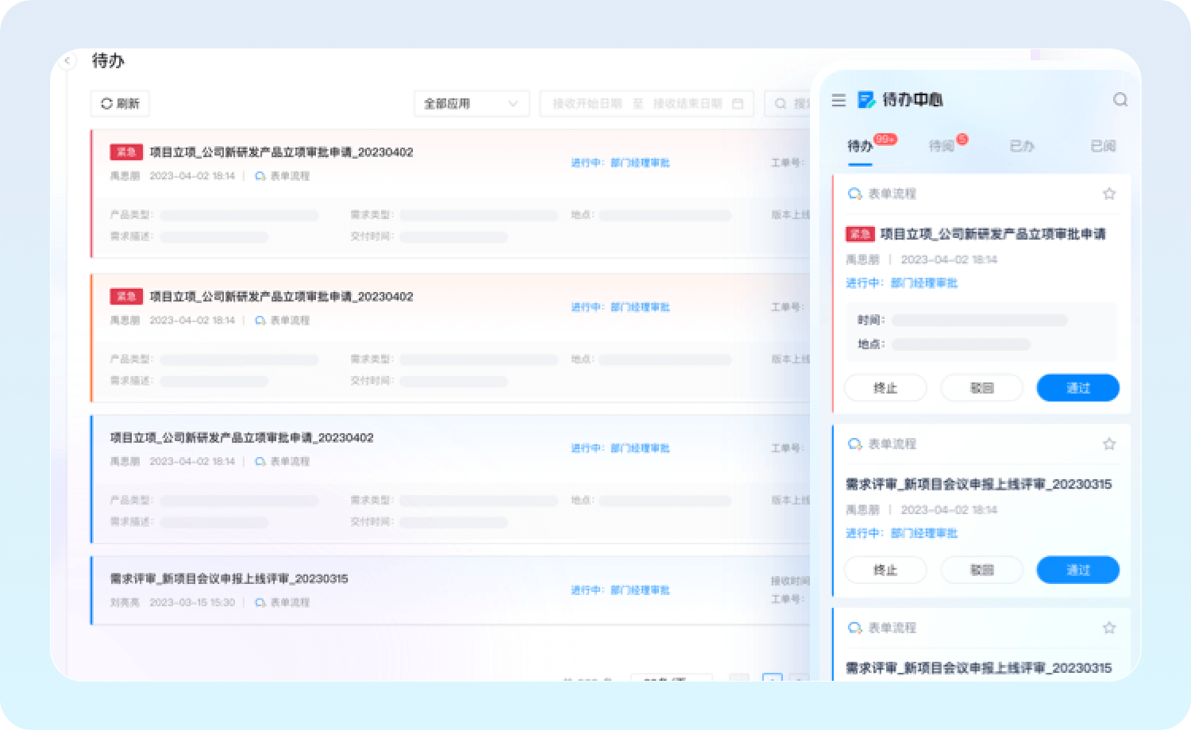Click the hamburger menu icon in mobile panel
The image size is (1191, 730).
(x=838, y=100)
